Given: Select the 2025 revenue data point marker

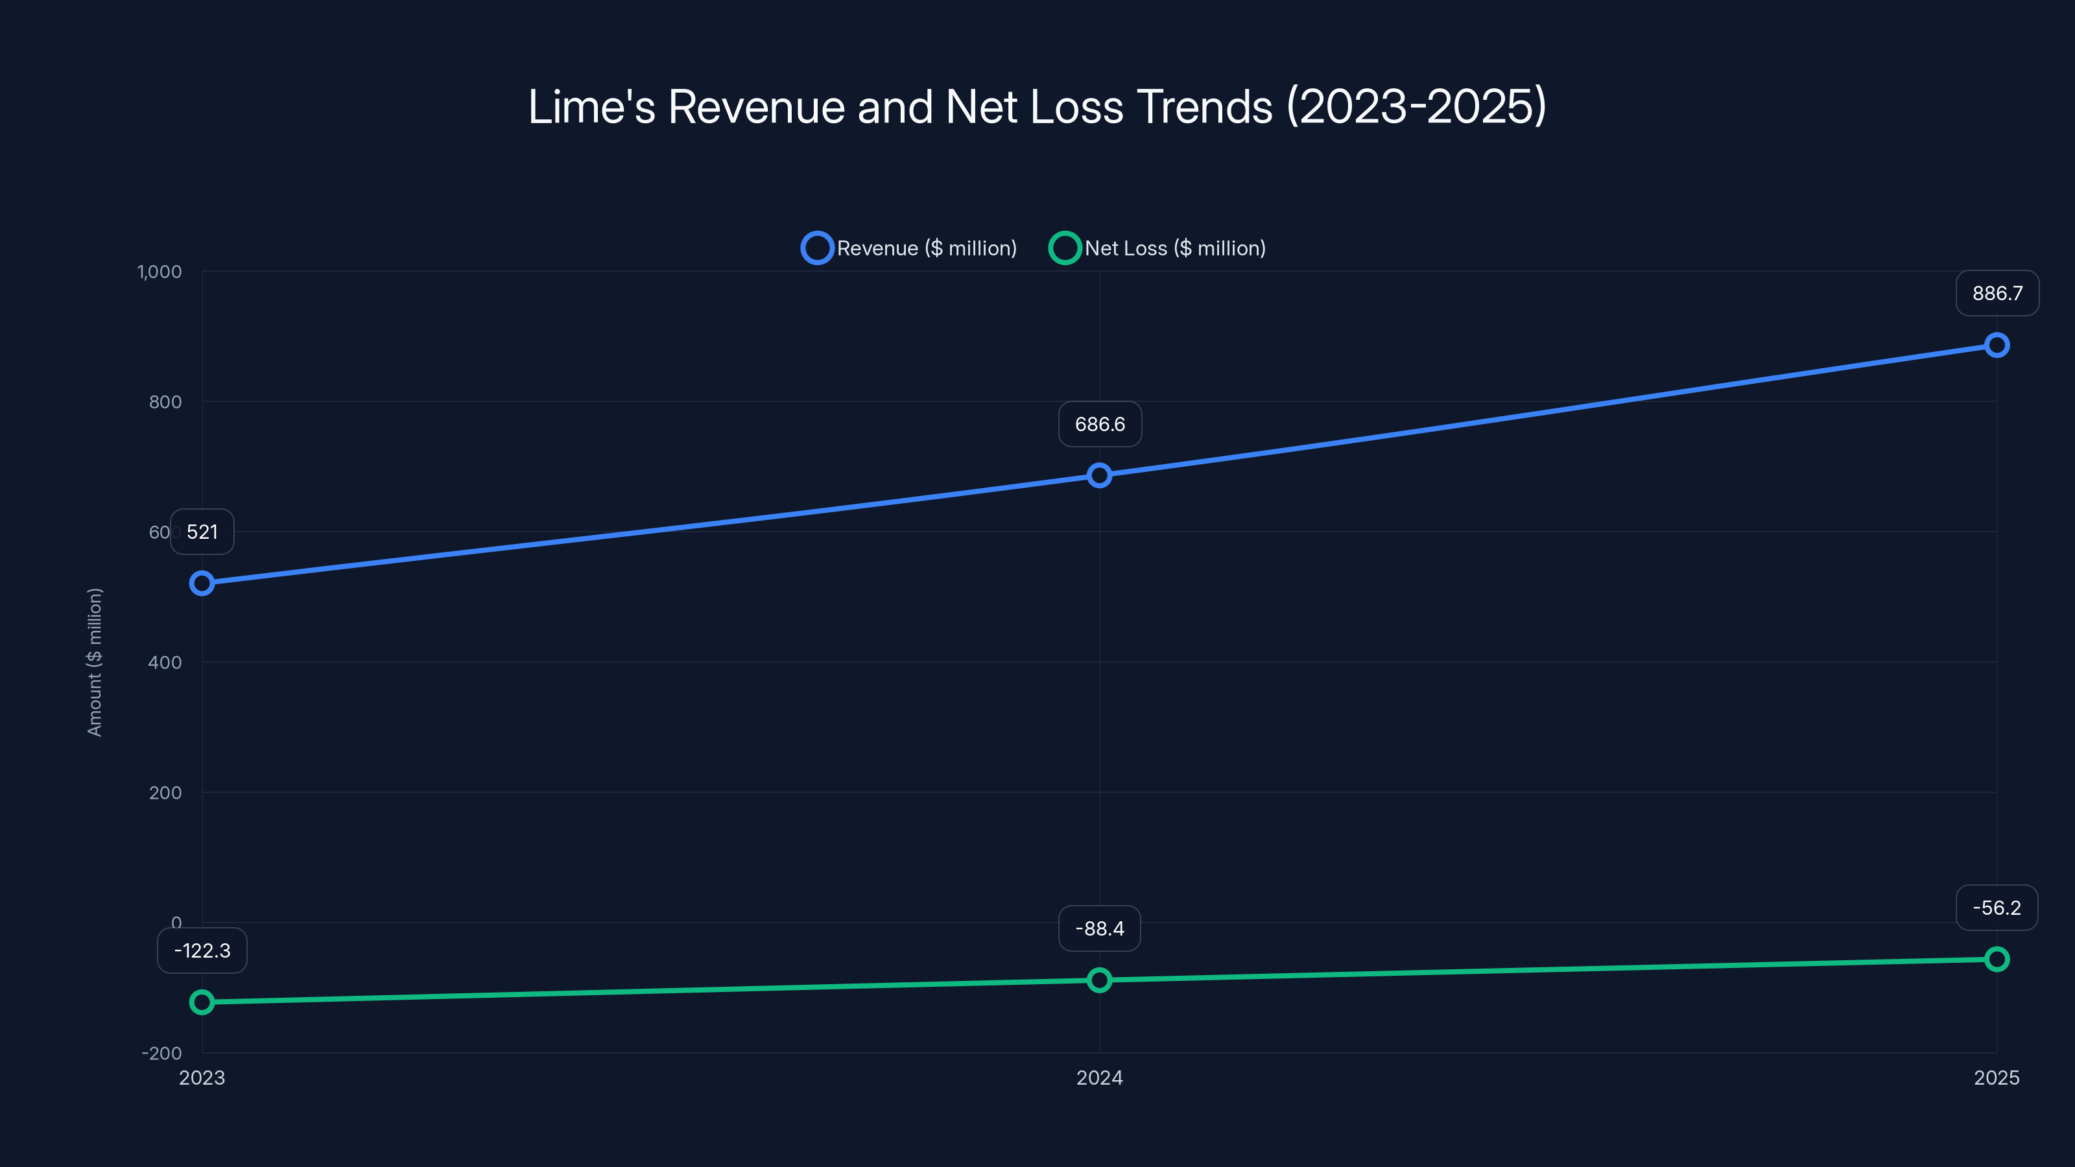Looking at the screenshot, I should tap(1997, 346).
